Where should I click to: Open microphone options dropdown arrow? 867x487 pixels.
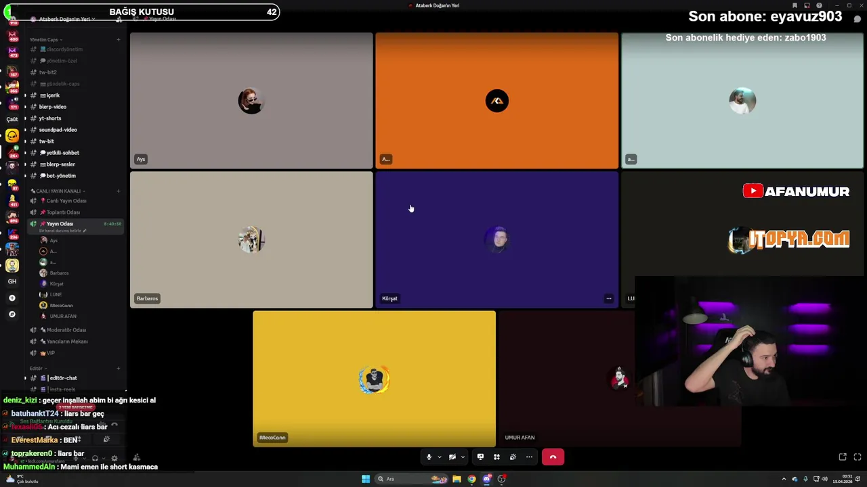(x=439, y=457)
